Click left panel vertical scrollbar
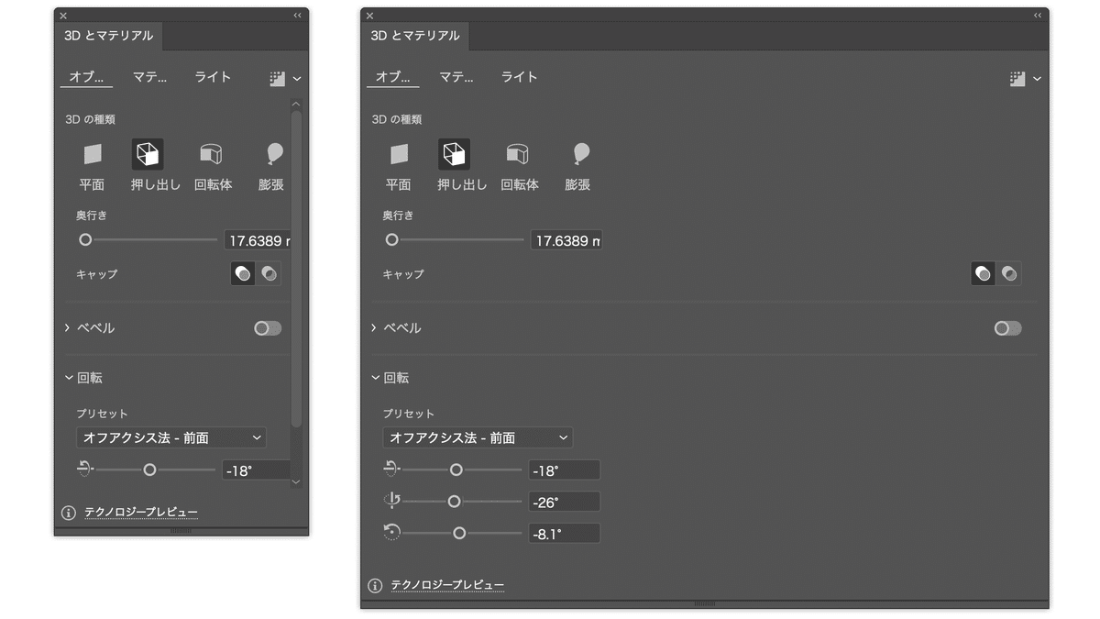The width and height of the screenshot is (1100, 619). click(296, 269)
